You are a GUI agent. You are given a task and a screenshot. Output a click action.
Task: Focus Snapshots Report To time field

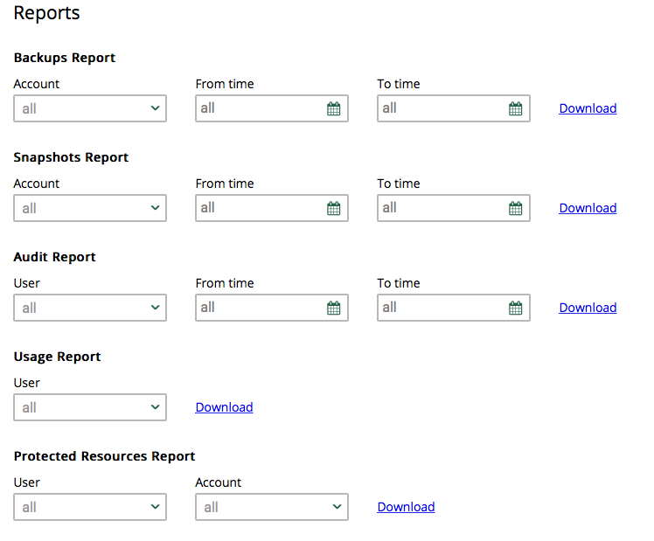[x=454, y=208]
